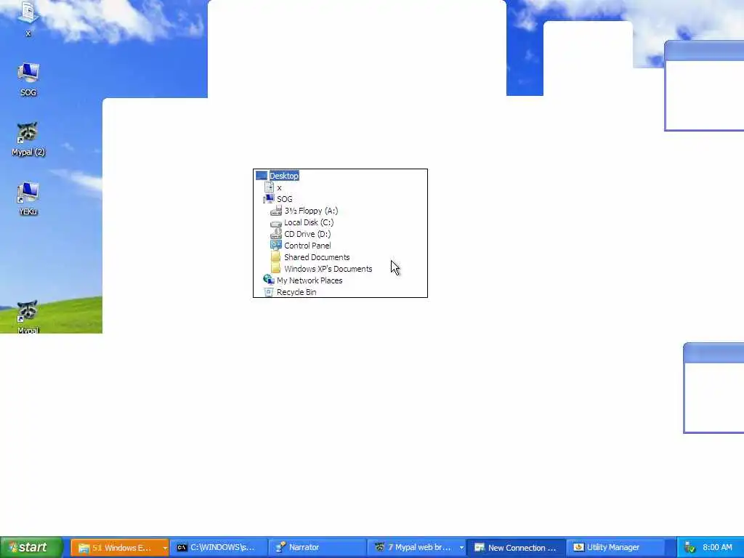The width and height of the screenshot is (744, 558).
Task: Select the Desktop node in the tree
Action: click(284, 176)
